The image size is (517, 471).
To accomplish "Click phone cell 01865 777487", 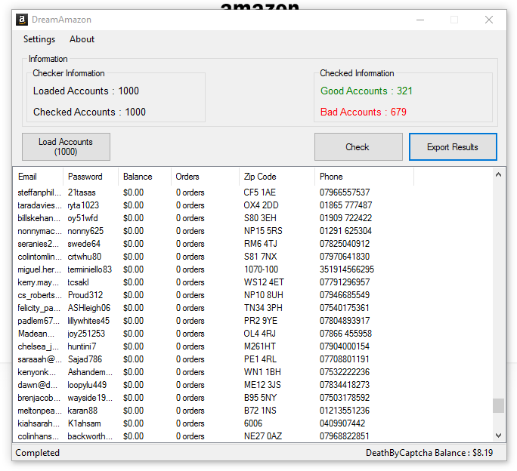I will 345,205.
